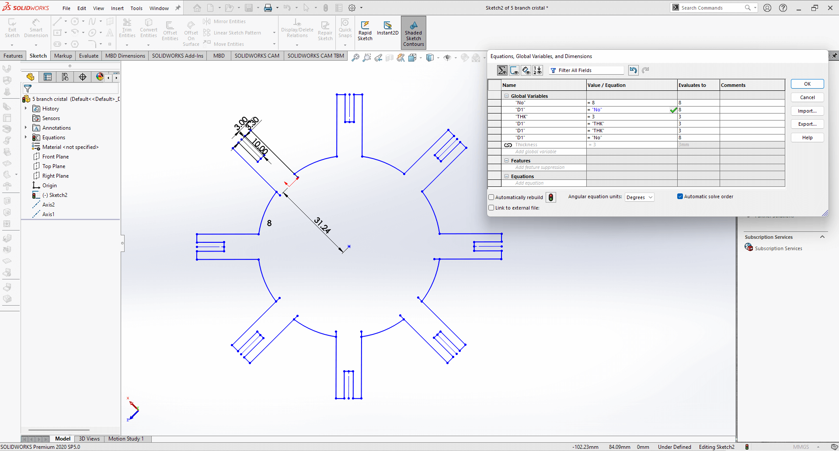Open the DisplayManager color ball tab

(x=100, y=77)
